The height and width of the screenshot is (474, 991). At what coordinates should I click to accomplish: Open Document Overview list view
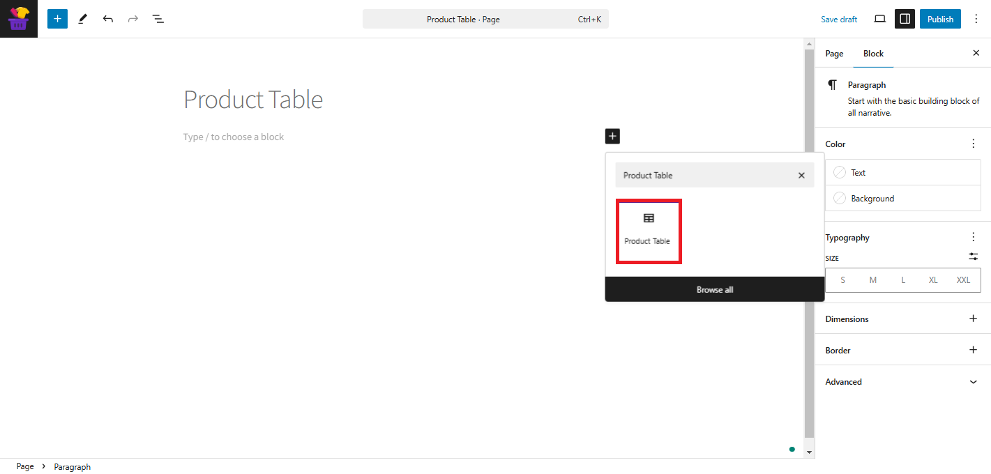[x=158, y=19]
